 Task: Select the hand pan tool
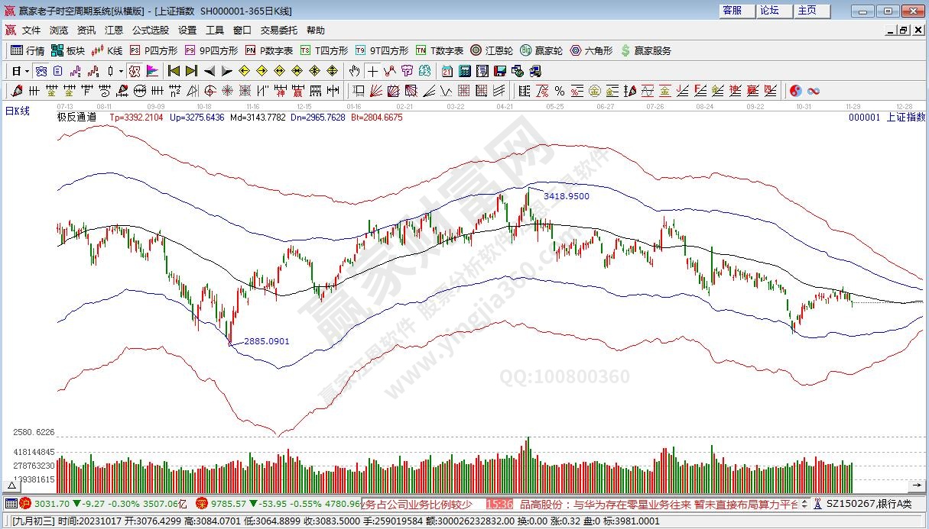[354, 71]
